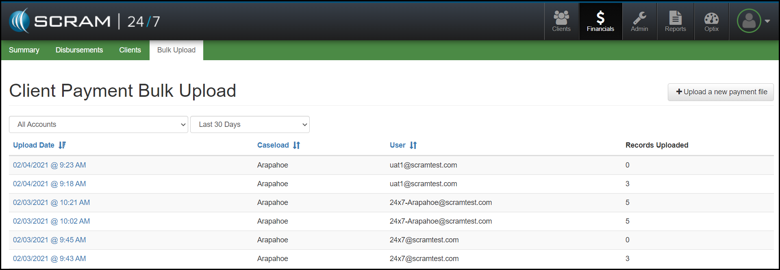
Task: Switch to the Summary tab
Action: pos(24,50)
